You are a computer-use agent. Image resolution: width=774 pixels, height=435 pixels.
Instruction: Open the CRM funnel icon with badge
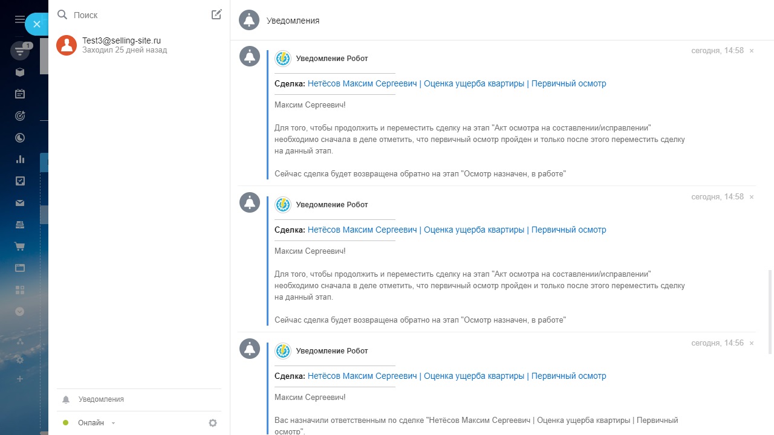coord(20,51)
